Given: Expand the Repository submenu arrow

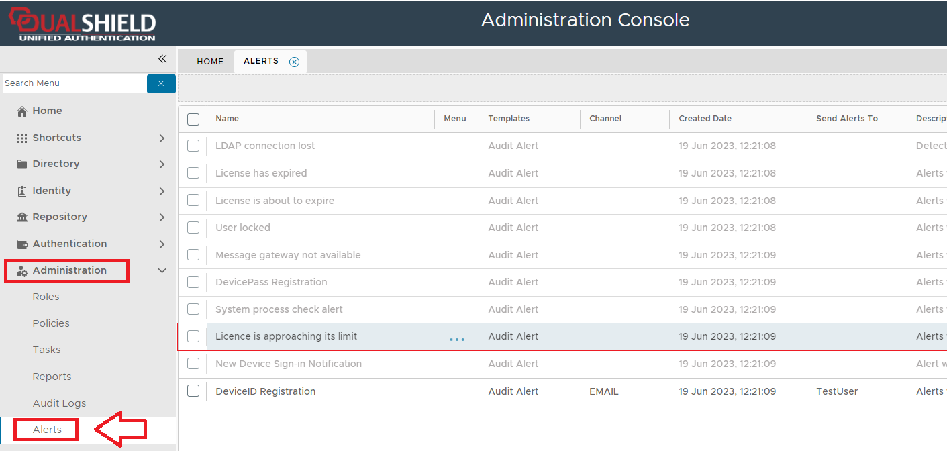Looking at the screenshot, I should coord(162,217).
